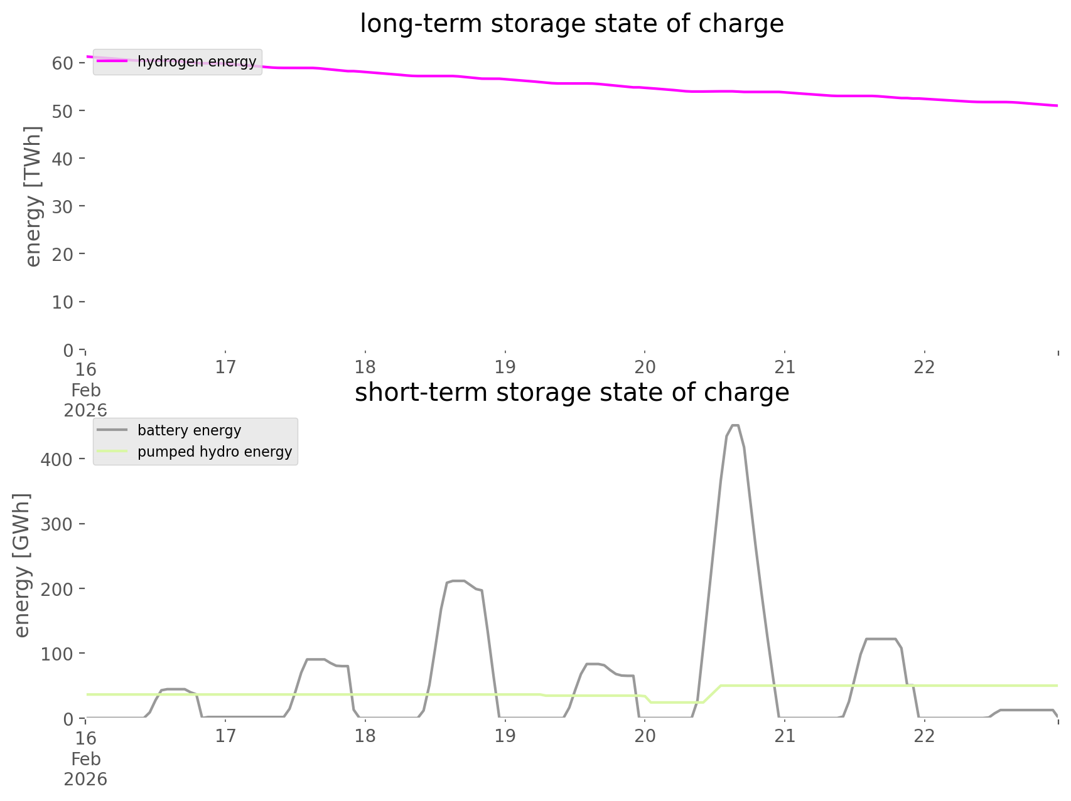Click the battery peak near 200 GWh on Feb 18
1071x801 pixels.
456,581
